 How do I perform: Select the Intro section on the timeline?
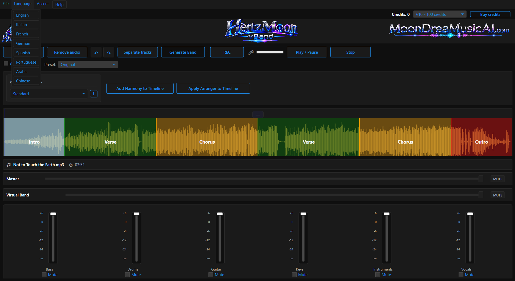34,137
